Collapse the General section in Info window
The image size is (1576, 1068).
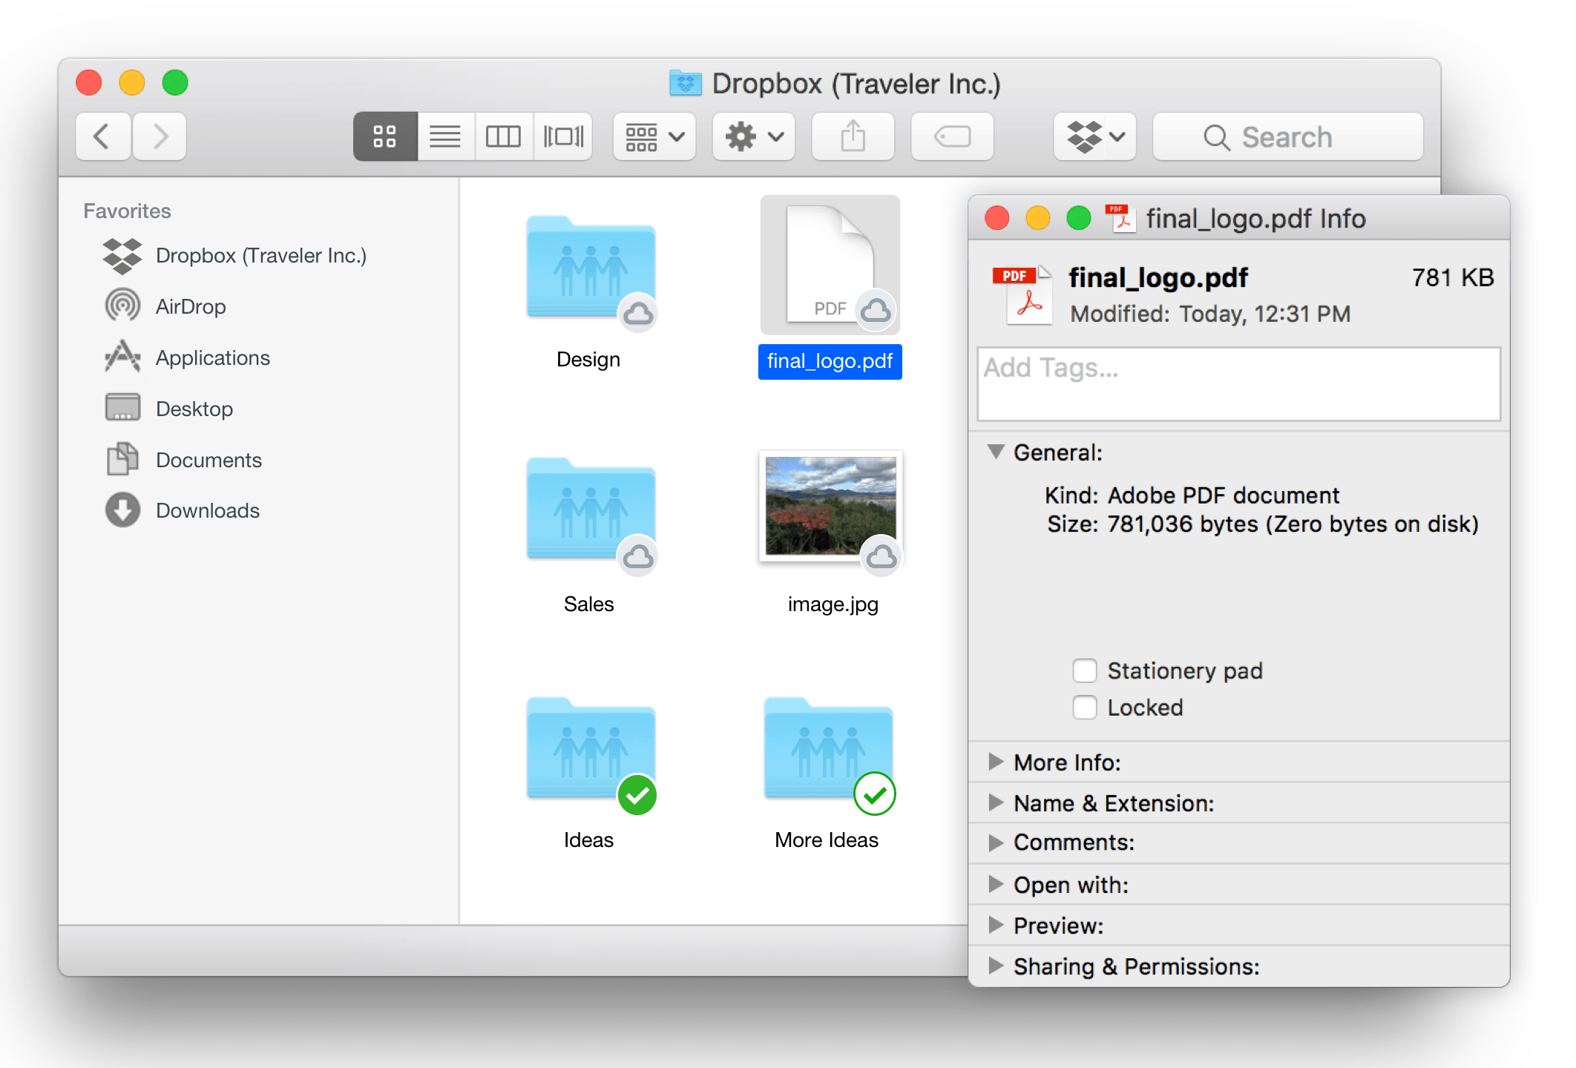point(997,452)
